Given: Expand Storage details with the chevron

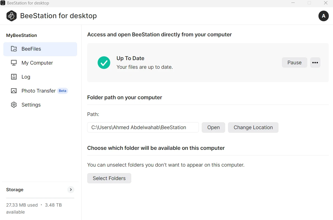Looking at the screenshot, I should pyautogui.click(x=71, y=190).
